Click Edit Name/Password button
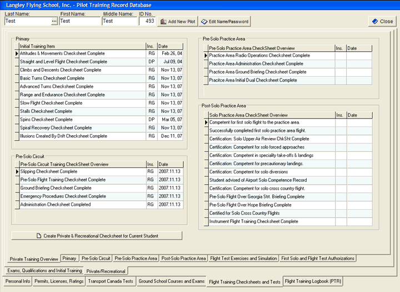This screenshot has width=400, height=292. 217,21
